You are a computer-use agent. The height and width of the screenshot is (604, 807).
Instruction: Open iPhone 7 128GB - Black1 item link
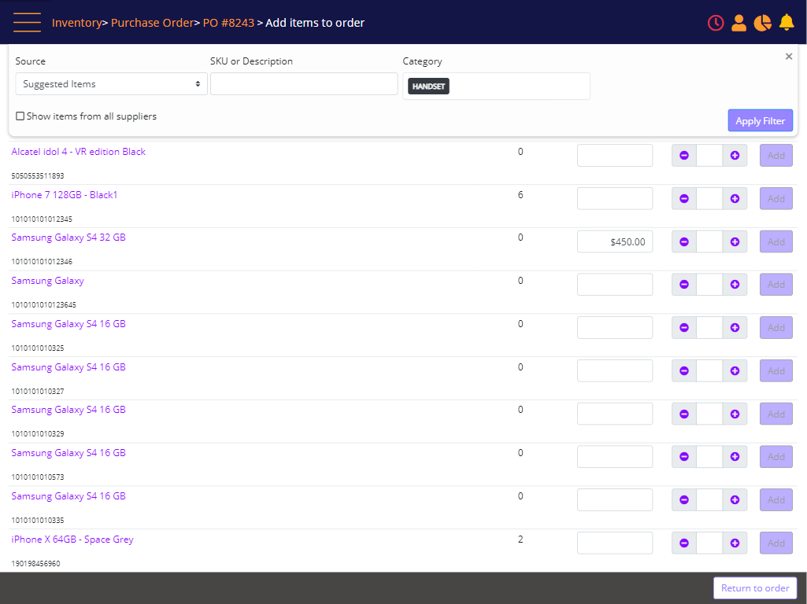[65, 195]
